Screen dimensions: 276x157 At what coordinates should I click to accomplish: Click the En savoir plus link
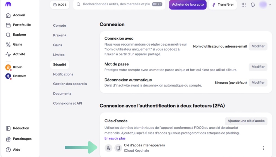pos(115,138)
